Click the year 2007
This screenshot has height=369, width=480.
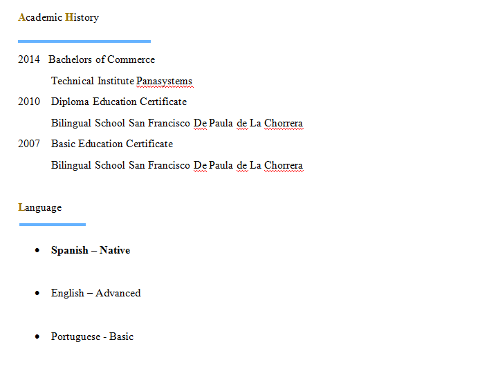pyautogui.click(x=29, y=144)
